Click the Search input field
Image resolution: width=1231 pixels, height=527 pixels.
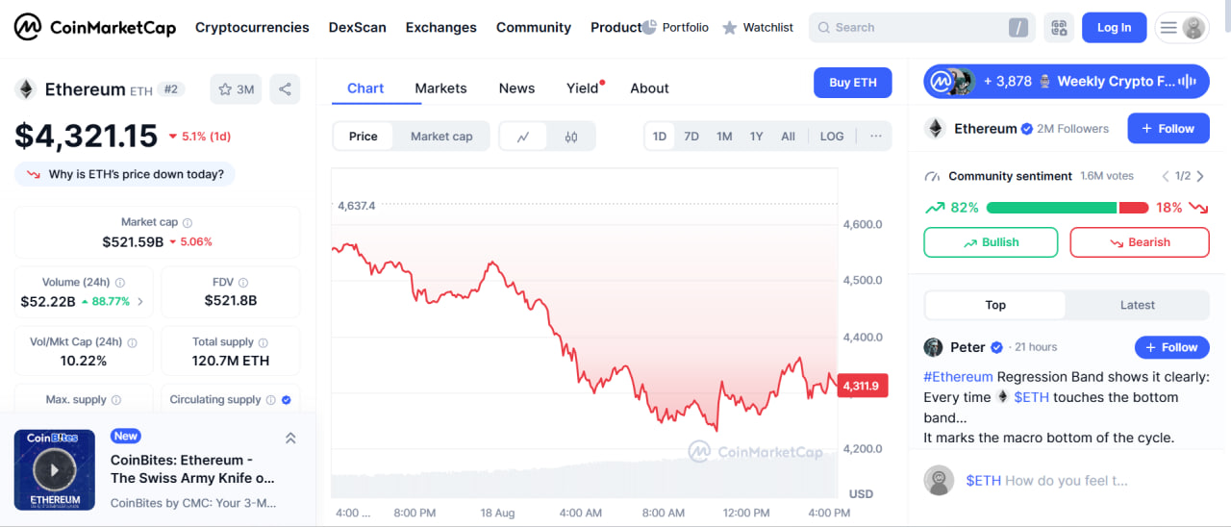tap(914, 28)
